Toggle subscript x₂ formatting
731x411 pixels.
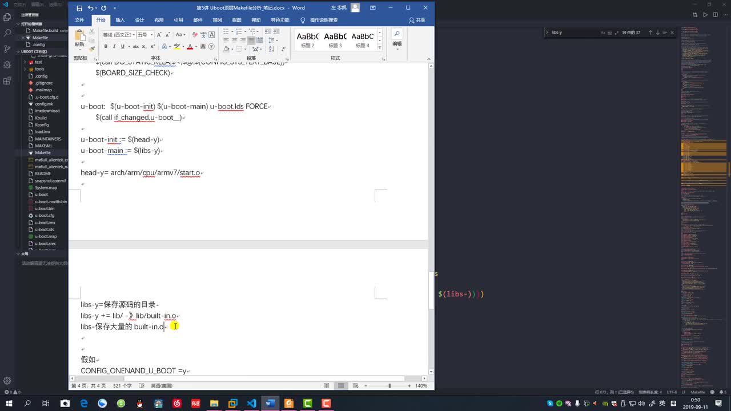tap(144, 46)
